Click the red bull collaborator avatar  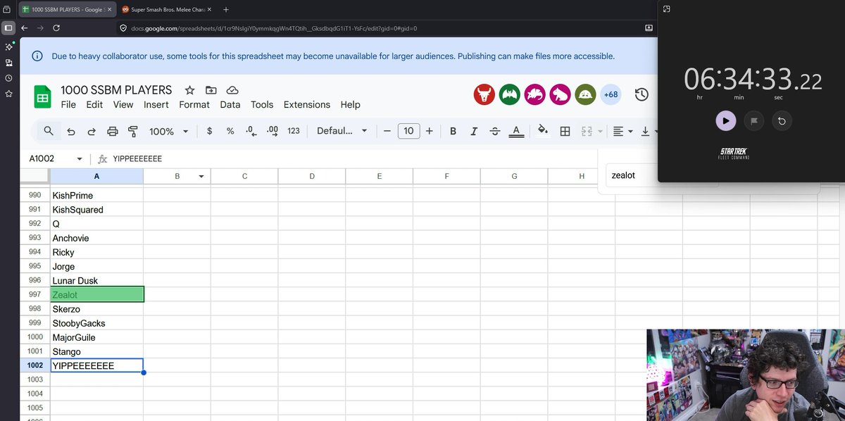click(x=484, y=94)
